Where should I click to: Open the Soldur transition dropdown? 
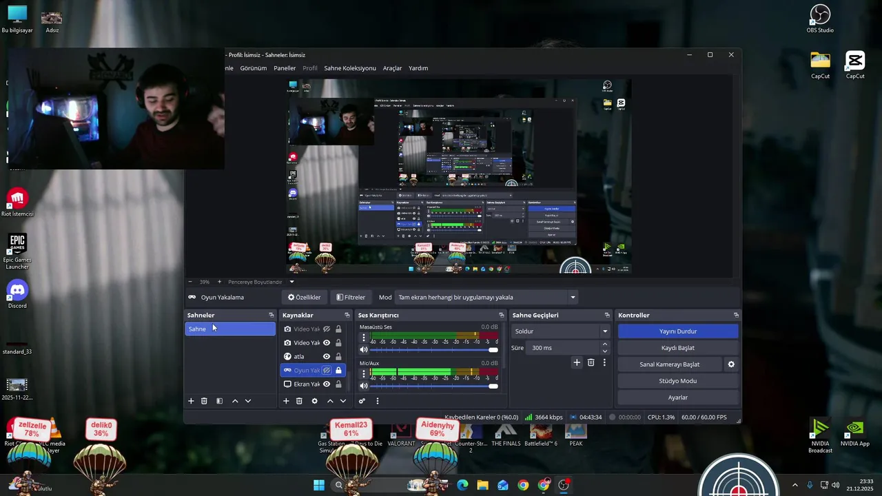click(x=560, y=331)
